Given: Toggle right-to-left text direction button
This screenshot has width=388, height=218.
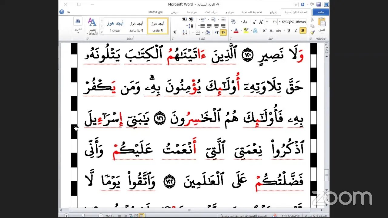Looking at the screenshot, I should (x=223, y=32).
